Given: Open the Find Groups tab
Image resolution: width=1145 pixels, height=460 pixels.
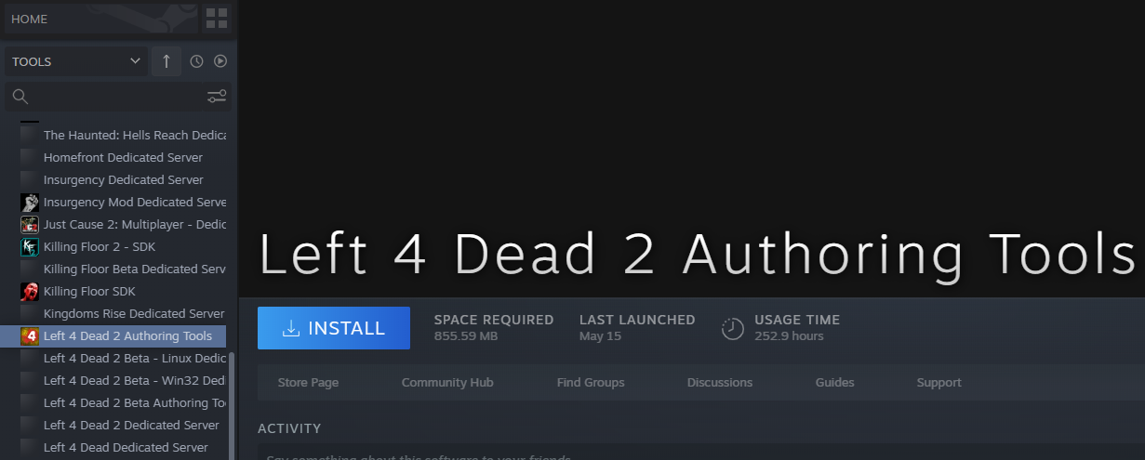Looking at the screenshot, I should tap(591, 382).
